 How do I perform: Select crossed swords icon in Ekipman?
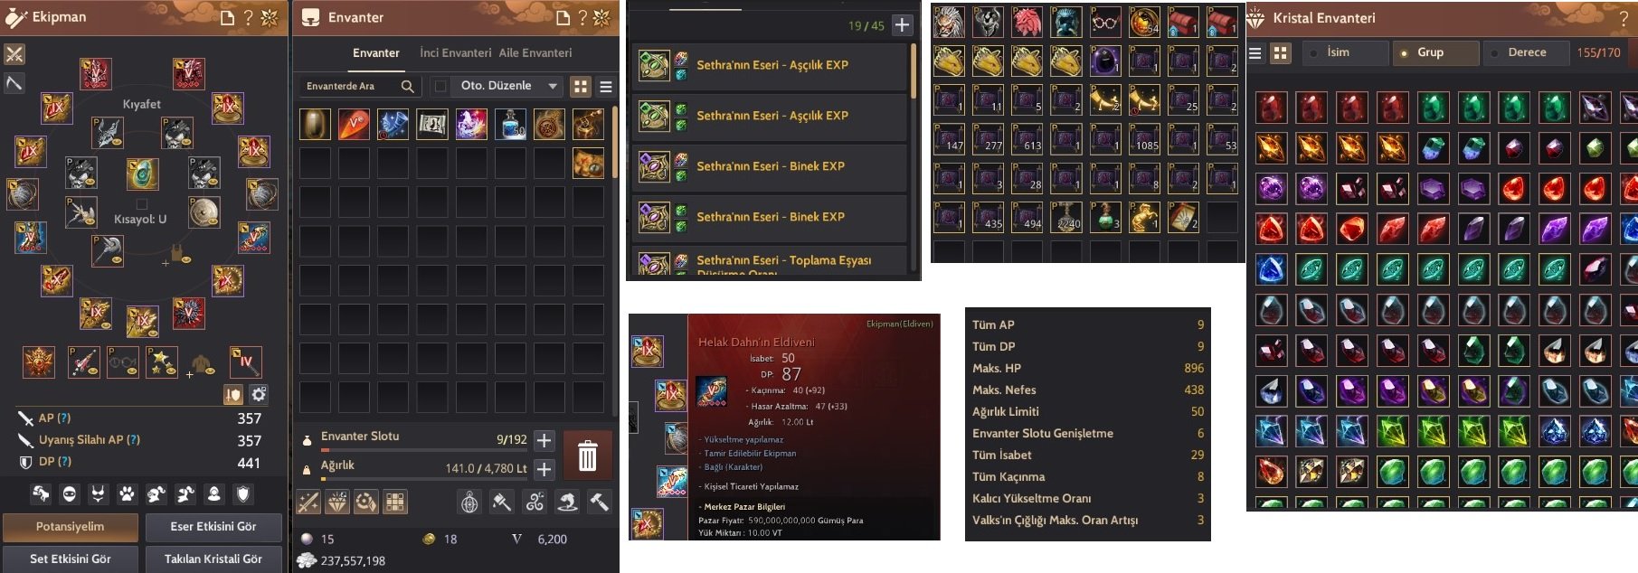[x=14, y=54]
